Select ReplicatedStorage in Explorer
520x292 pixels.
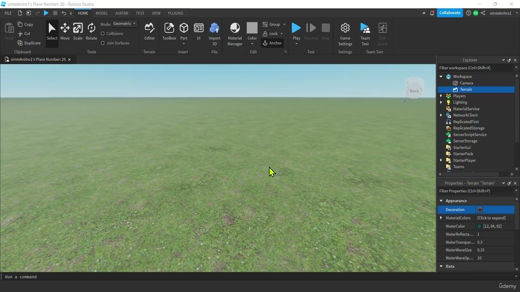click(469, 128)
